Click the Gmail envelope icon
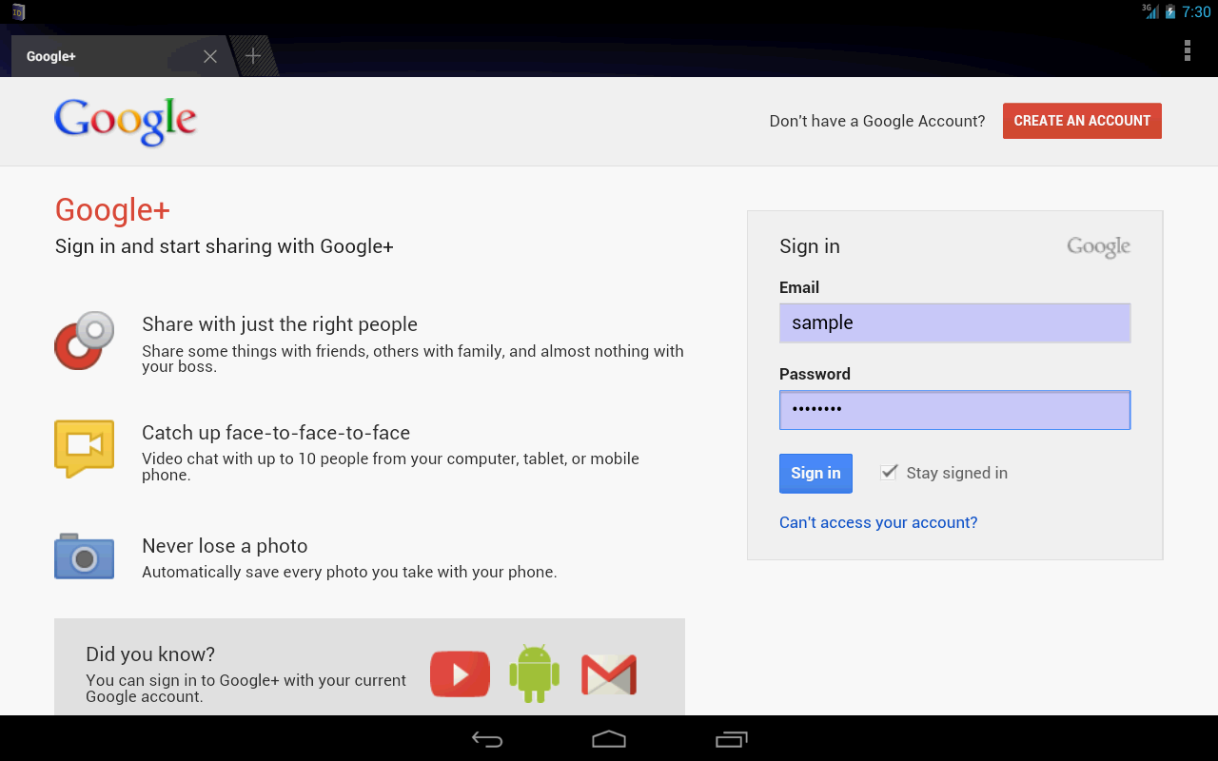Image resolution: width=1218 pixels, height=761 pixels. (609, 674)
